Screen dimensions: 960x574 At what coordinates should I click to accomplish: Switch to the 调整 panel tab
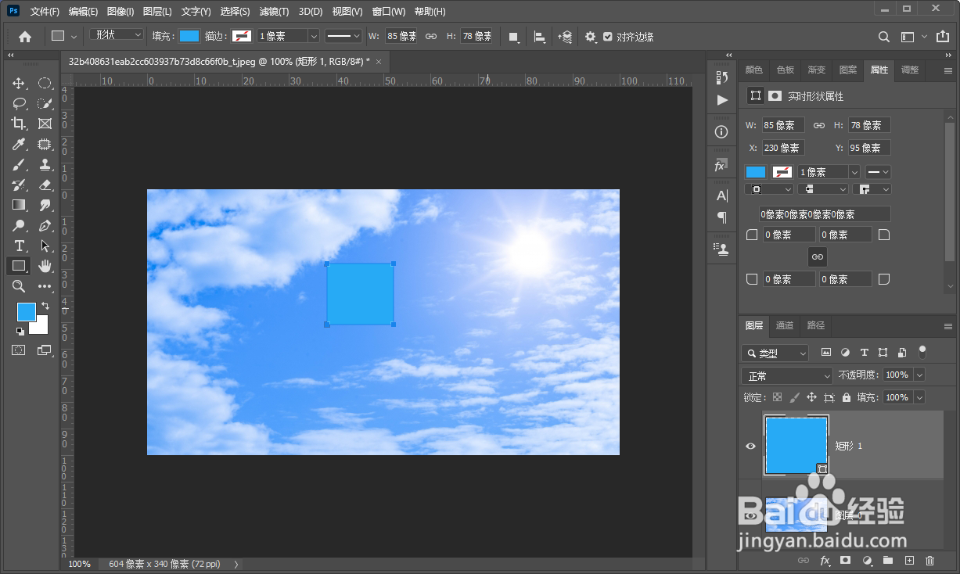pyautogui.click(x=910, y=70)
